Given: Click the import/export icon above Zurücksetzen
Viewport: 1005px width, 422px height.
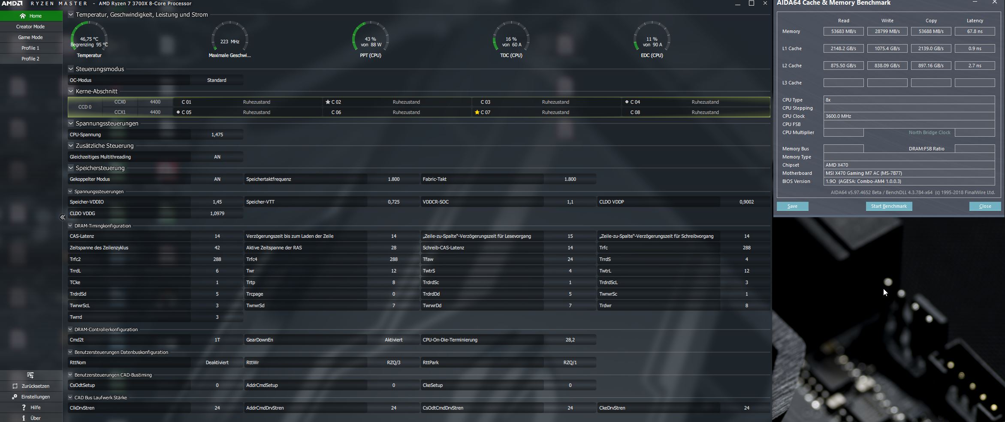Looking at the screenshot, I should click(x=30, y=375).
